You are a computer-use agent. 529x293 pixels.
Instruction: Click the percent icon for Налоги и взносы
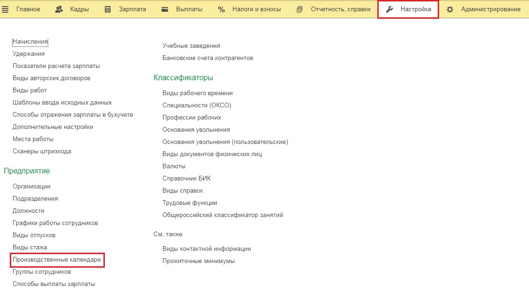221,9
